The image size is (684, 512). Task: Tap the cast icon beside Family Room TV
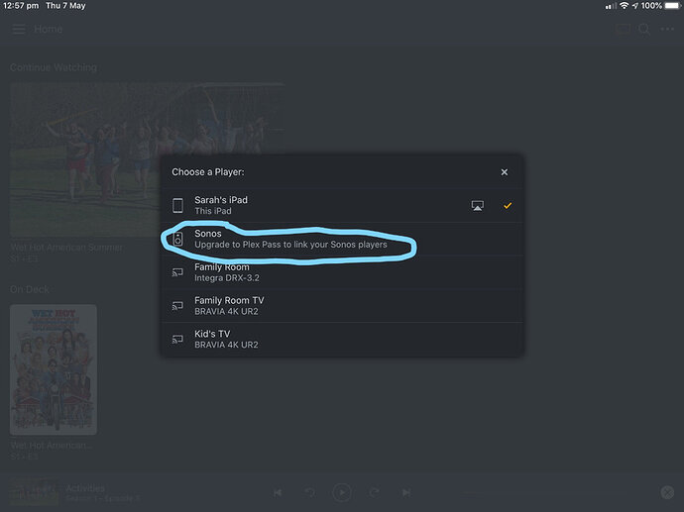177,305
